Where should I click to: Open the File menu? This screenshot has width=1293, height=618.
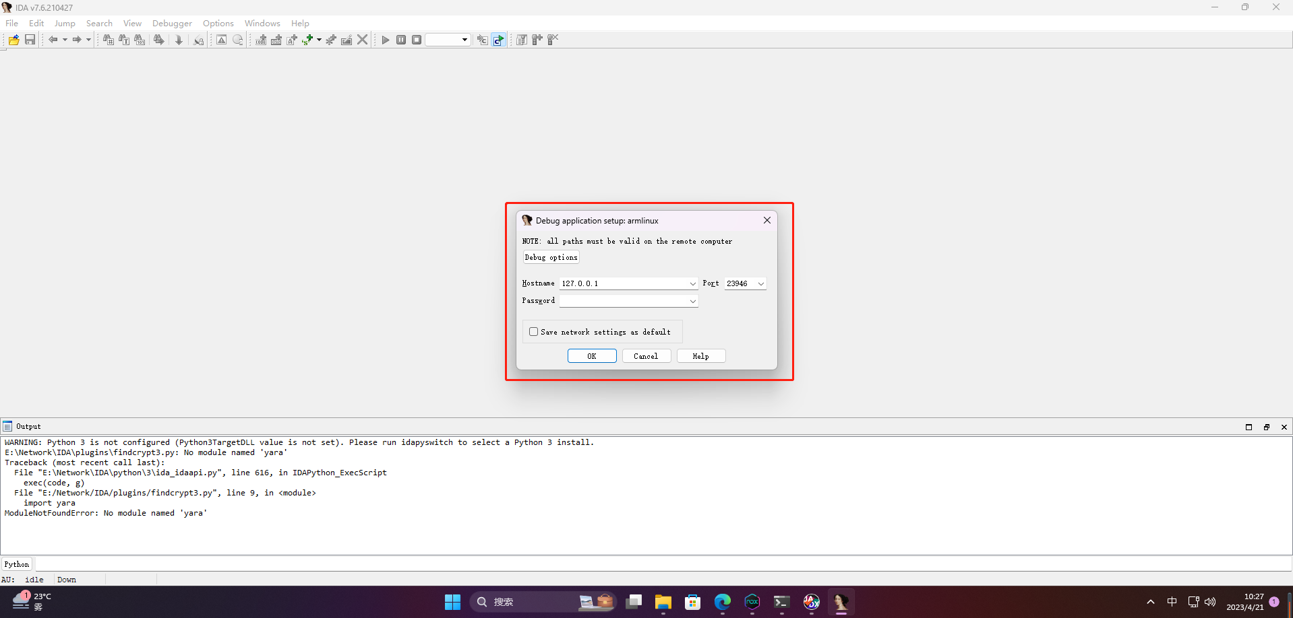click(x=12, y=23)
